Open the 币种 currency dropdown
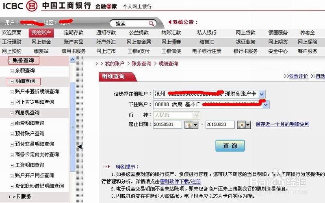 click(196, 115)
